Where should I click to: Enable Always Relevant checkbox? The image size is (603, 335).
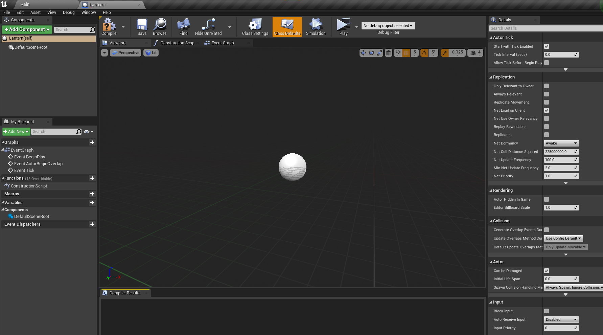[547, 94]
